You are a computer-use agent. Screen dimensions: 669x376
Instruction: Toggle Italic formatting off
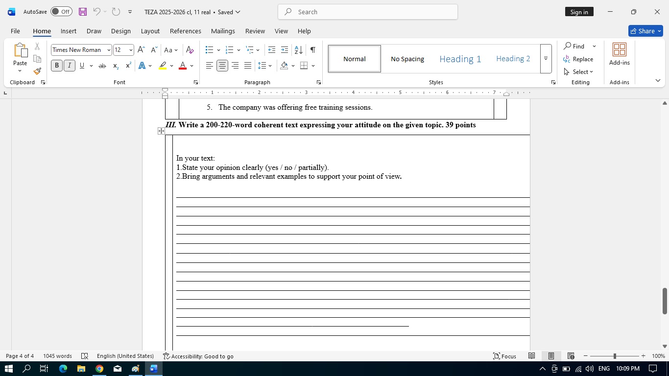(70, 66)
